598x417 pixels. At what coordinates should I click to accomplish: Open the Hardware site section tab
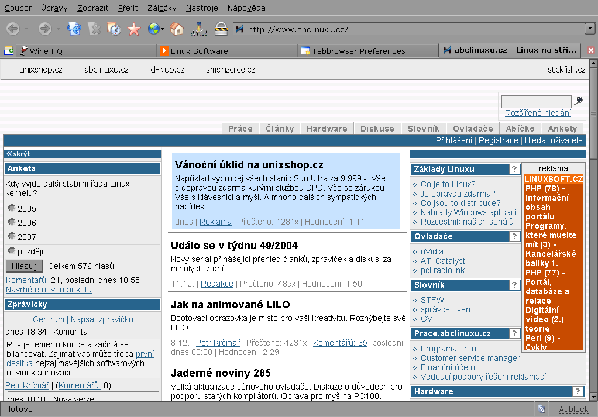point(327,129)
